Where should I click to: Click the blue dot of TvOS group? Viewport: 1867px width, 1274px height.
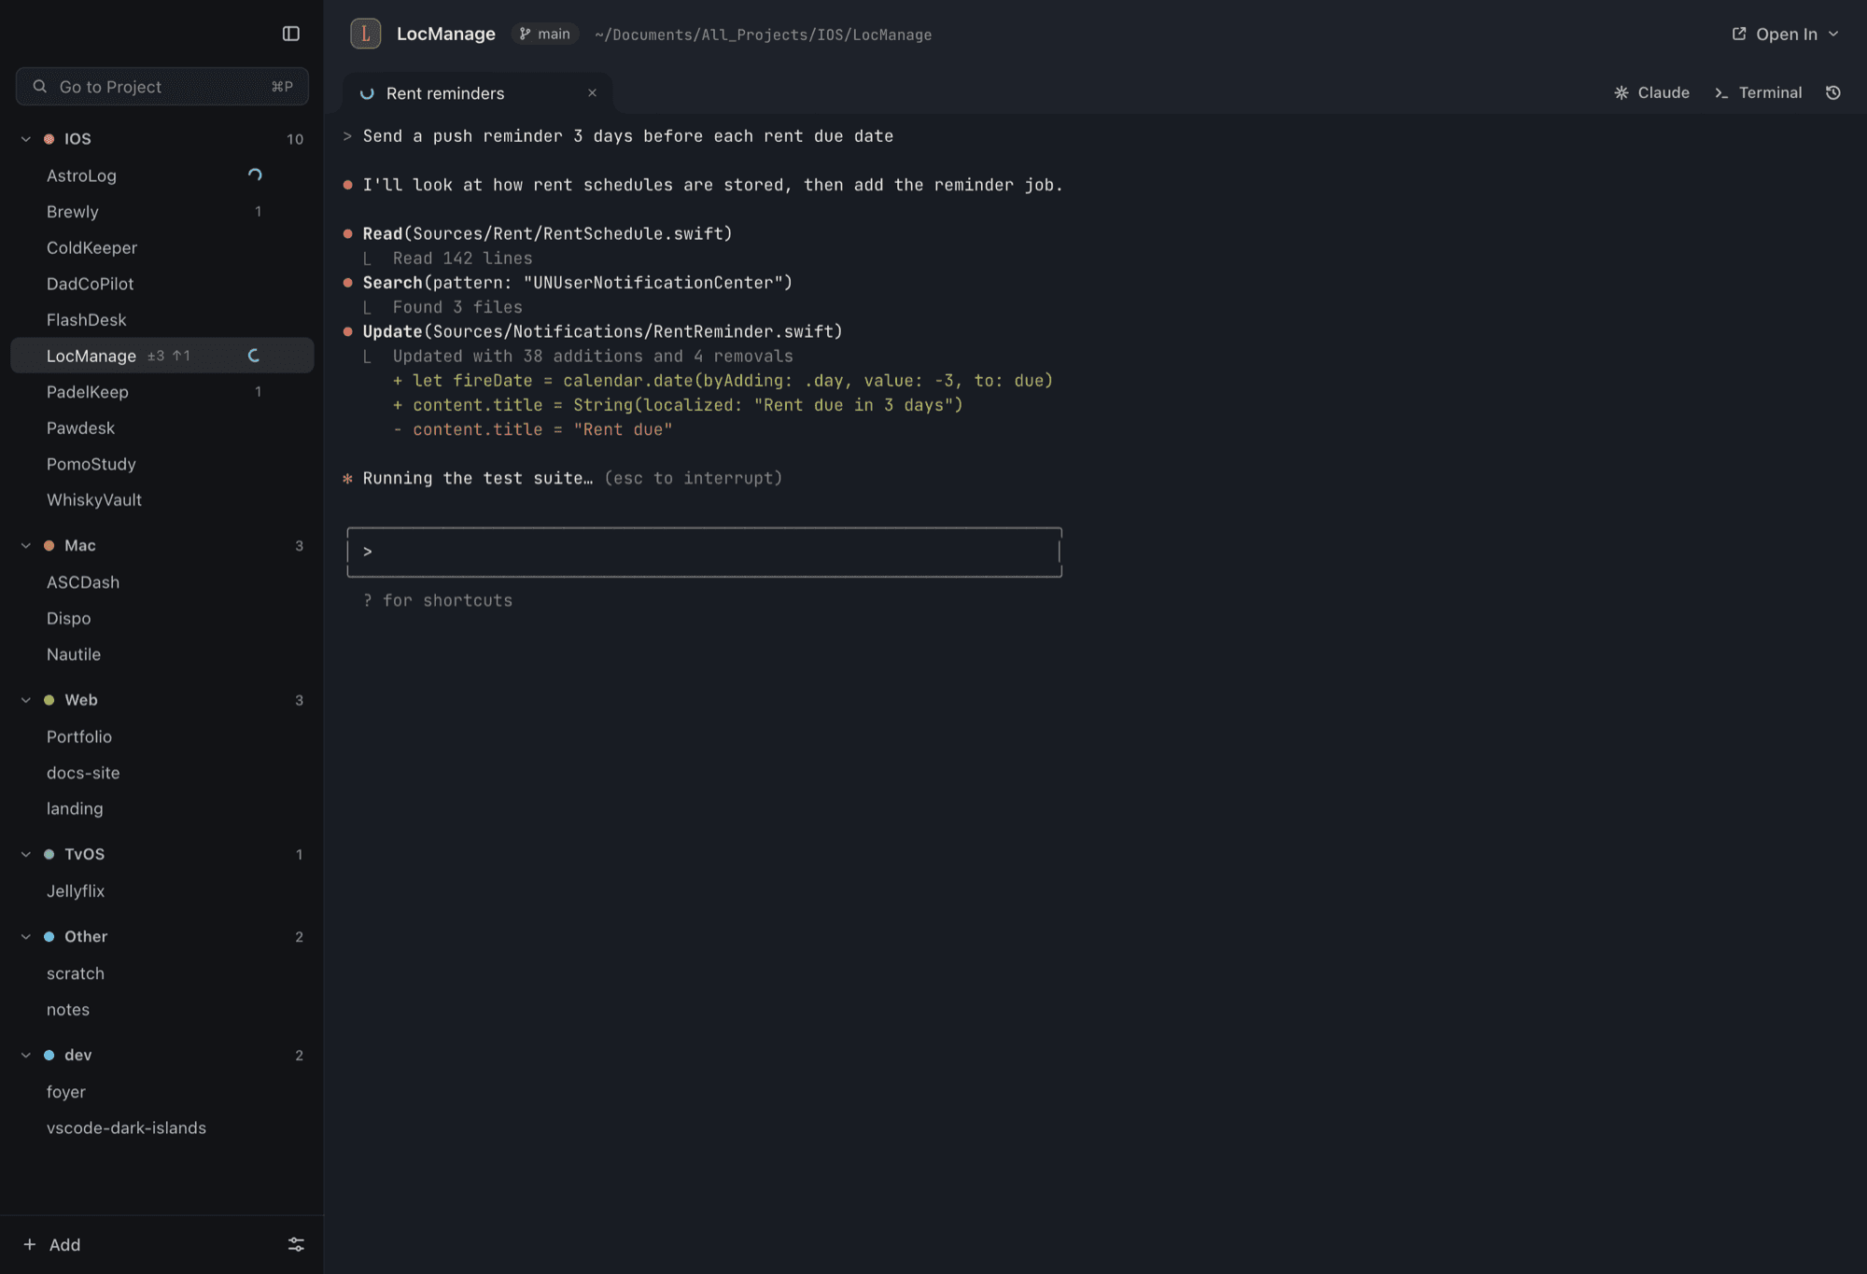(49, 854)
